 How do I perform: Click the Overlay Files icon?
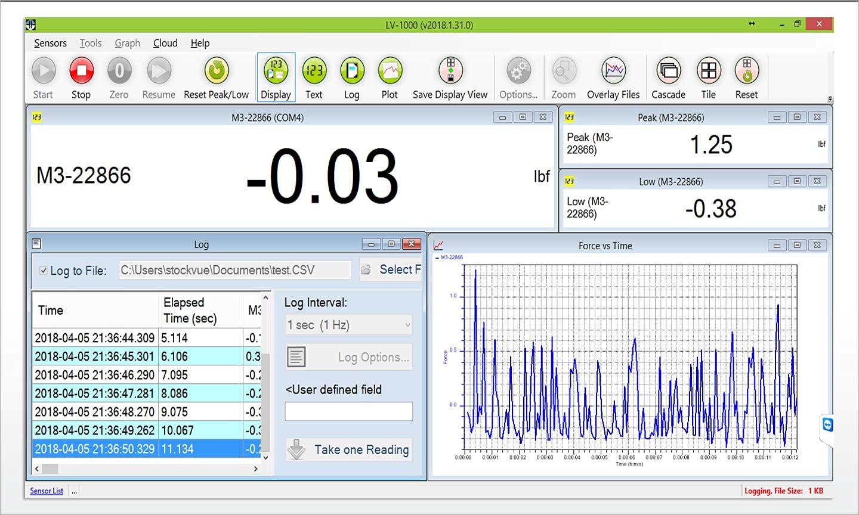click(x=613, y=72)
